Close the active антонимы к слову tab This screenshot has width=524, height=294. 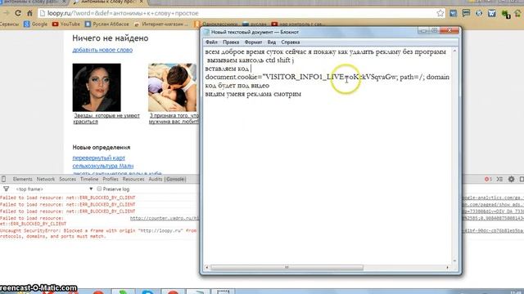[142, 2]
